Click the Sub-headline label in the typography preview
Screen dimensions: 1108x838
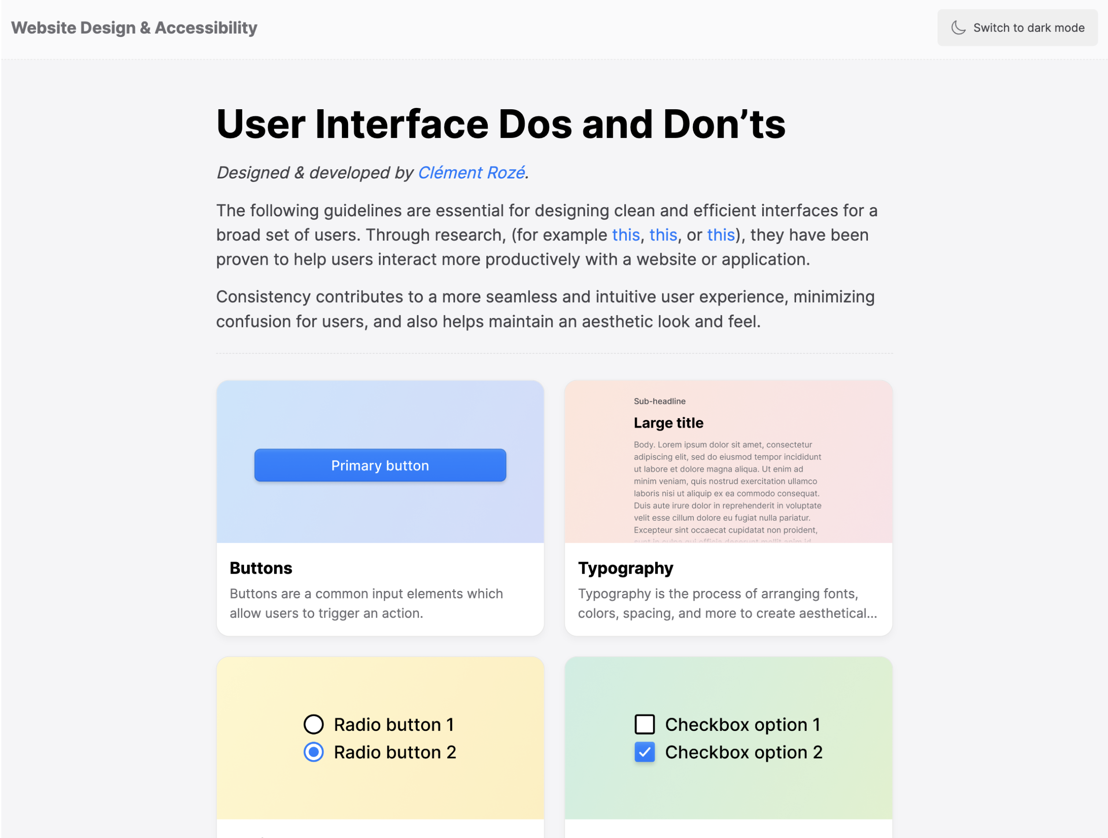[x=659, y=401]
